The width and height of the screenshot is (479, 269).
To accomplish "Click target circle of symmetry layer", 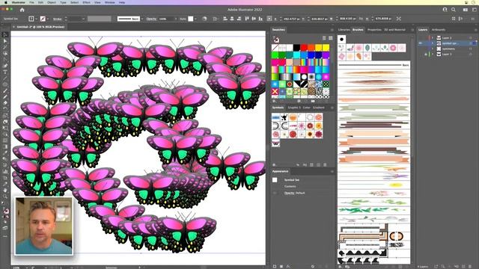I will [471, 49].
